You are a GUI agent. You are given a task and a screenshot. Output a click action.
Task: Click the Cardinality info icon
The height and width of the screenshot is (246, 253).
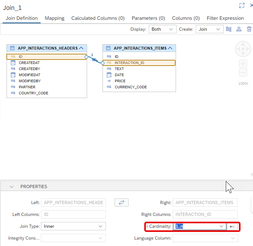pyautogui.click(x=147, y=226)
